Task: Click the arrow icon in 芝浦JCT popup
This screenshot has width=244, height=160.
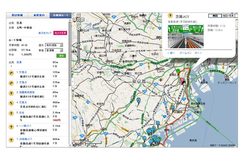Action: pos(170,16)
